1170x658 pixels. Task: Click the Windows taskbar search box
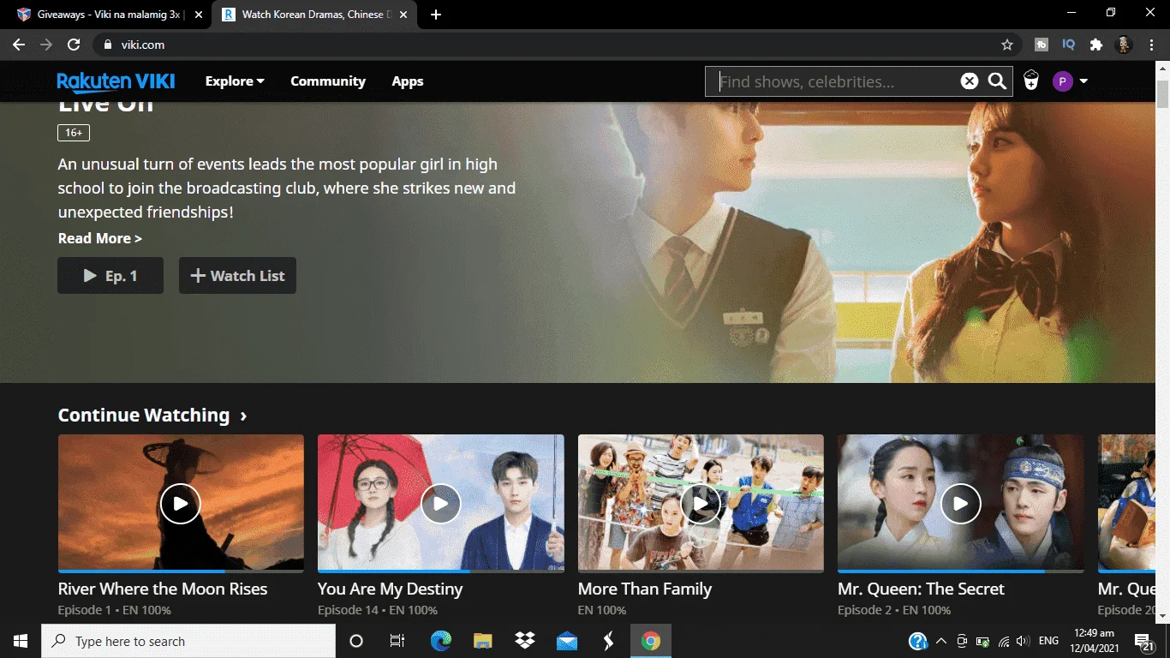(x=188, y=641)
